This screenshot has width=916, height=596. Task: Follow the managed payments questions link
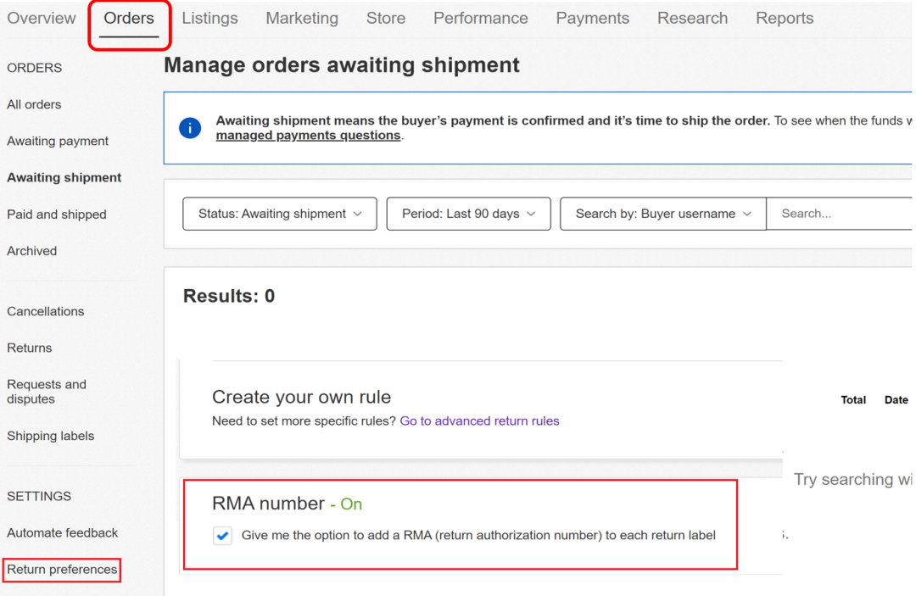(x=308, y=136)
